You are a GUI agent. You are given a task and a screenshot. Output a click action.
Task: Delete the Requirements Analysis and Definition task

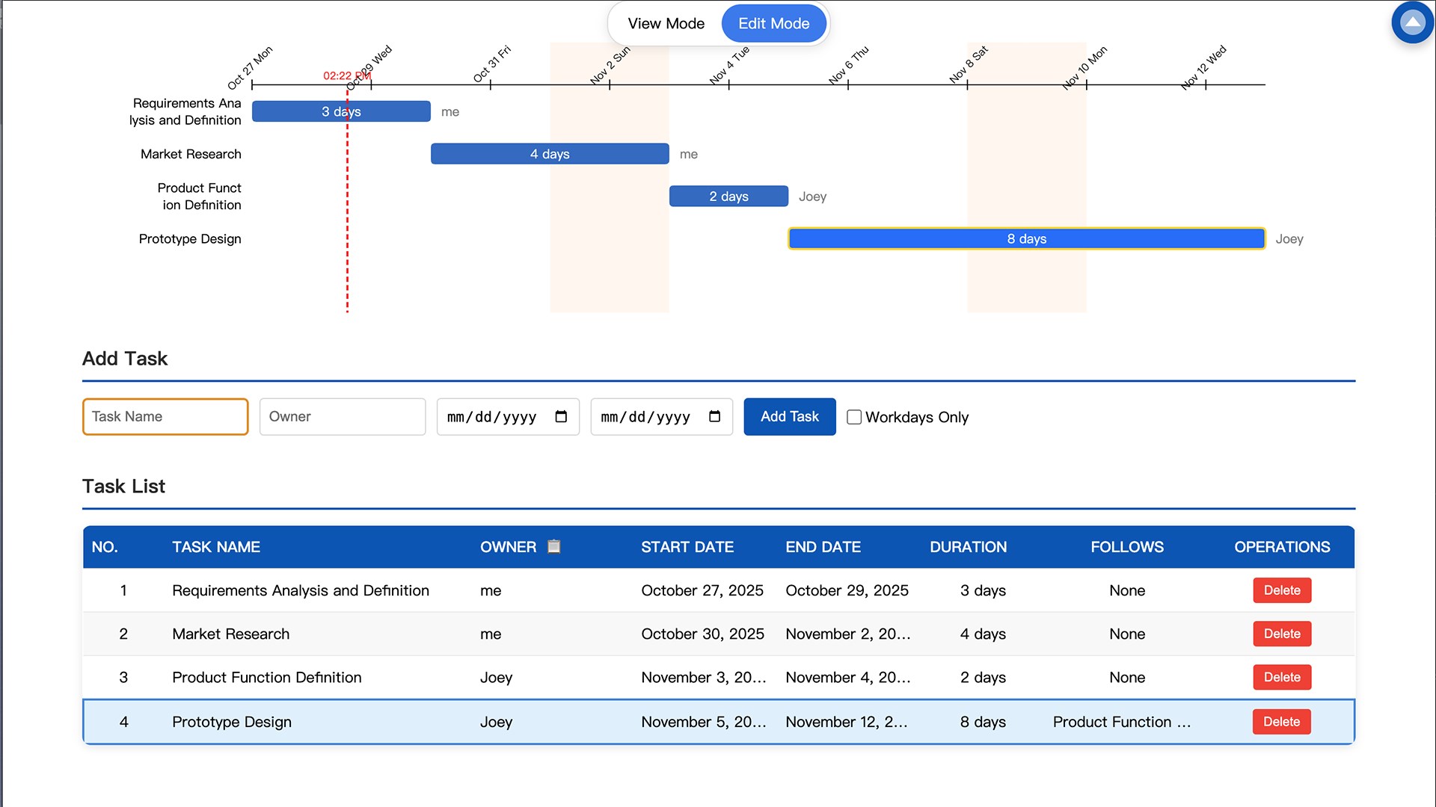click(1281, 590)
